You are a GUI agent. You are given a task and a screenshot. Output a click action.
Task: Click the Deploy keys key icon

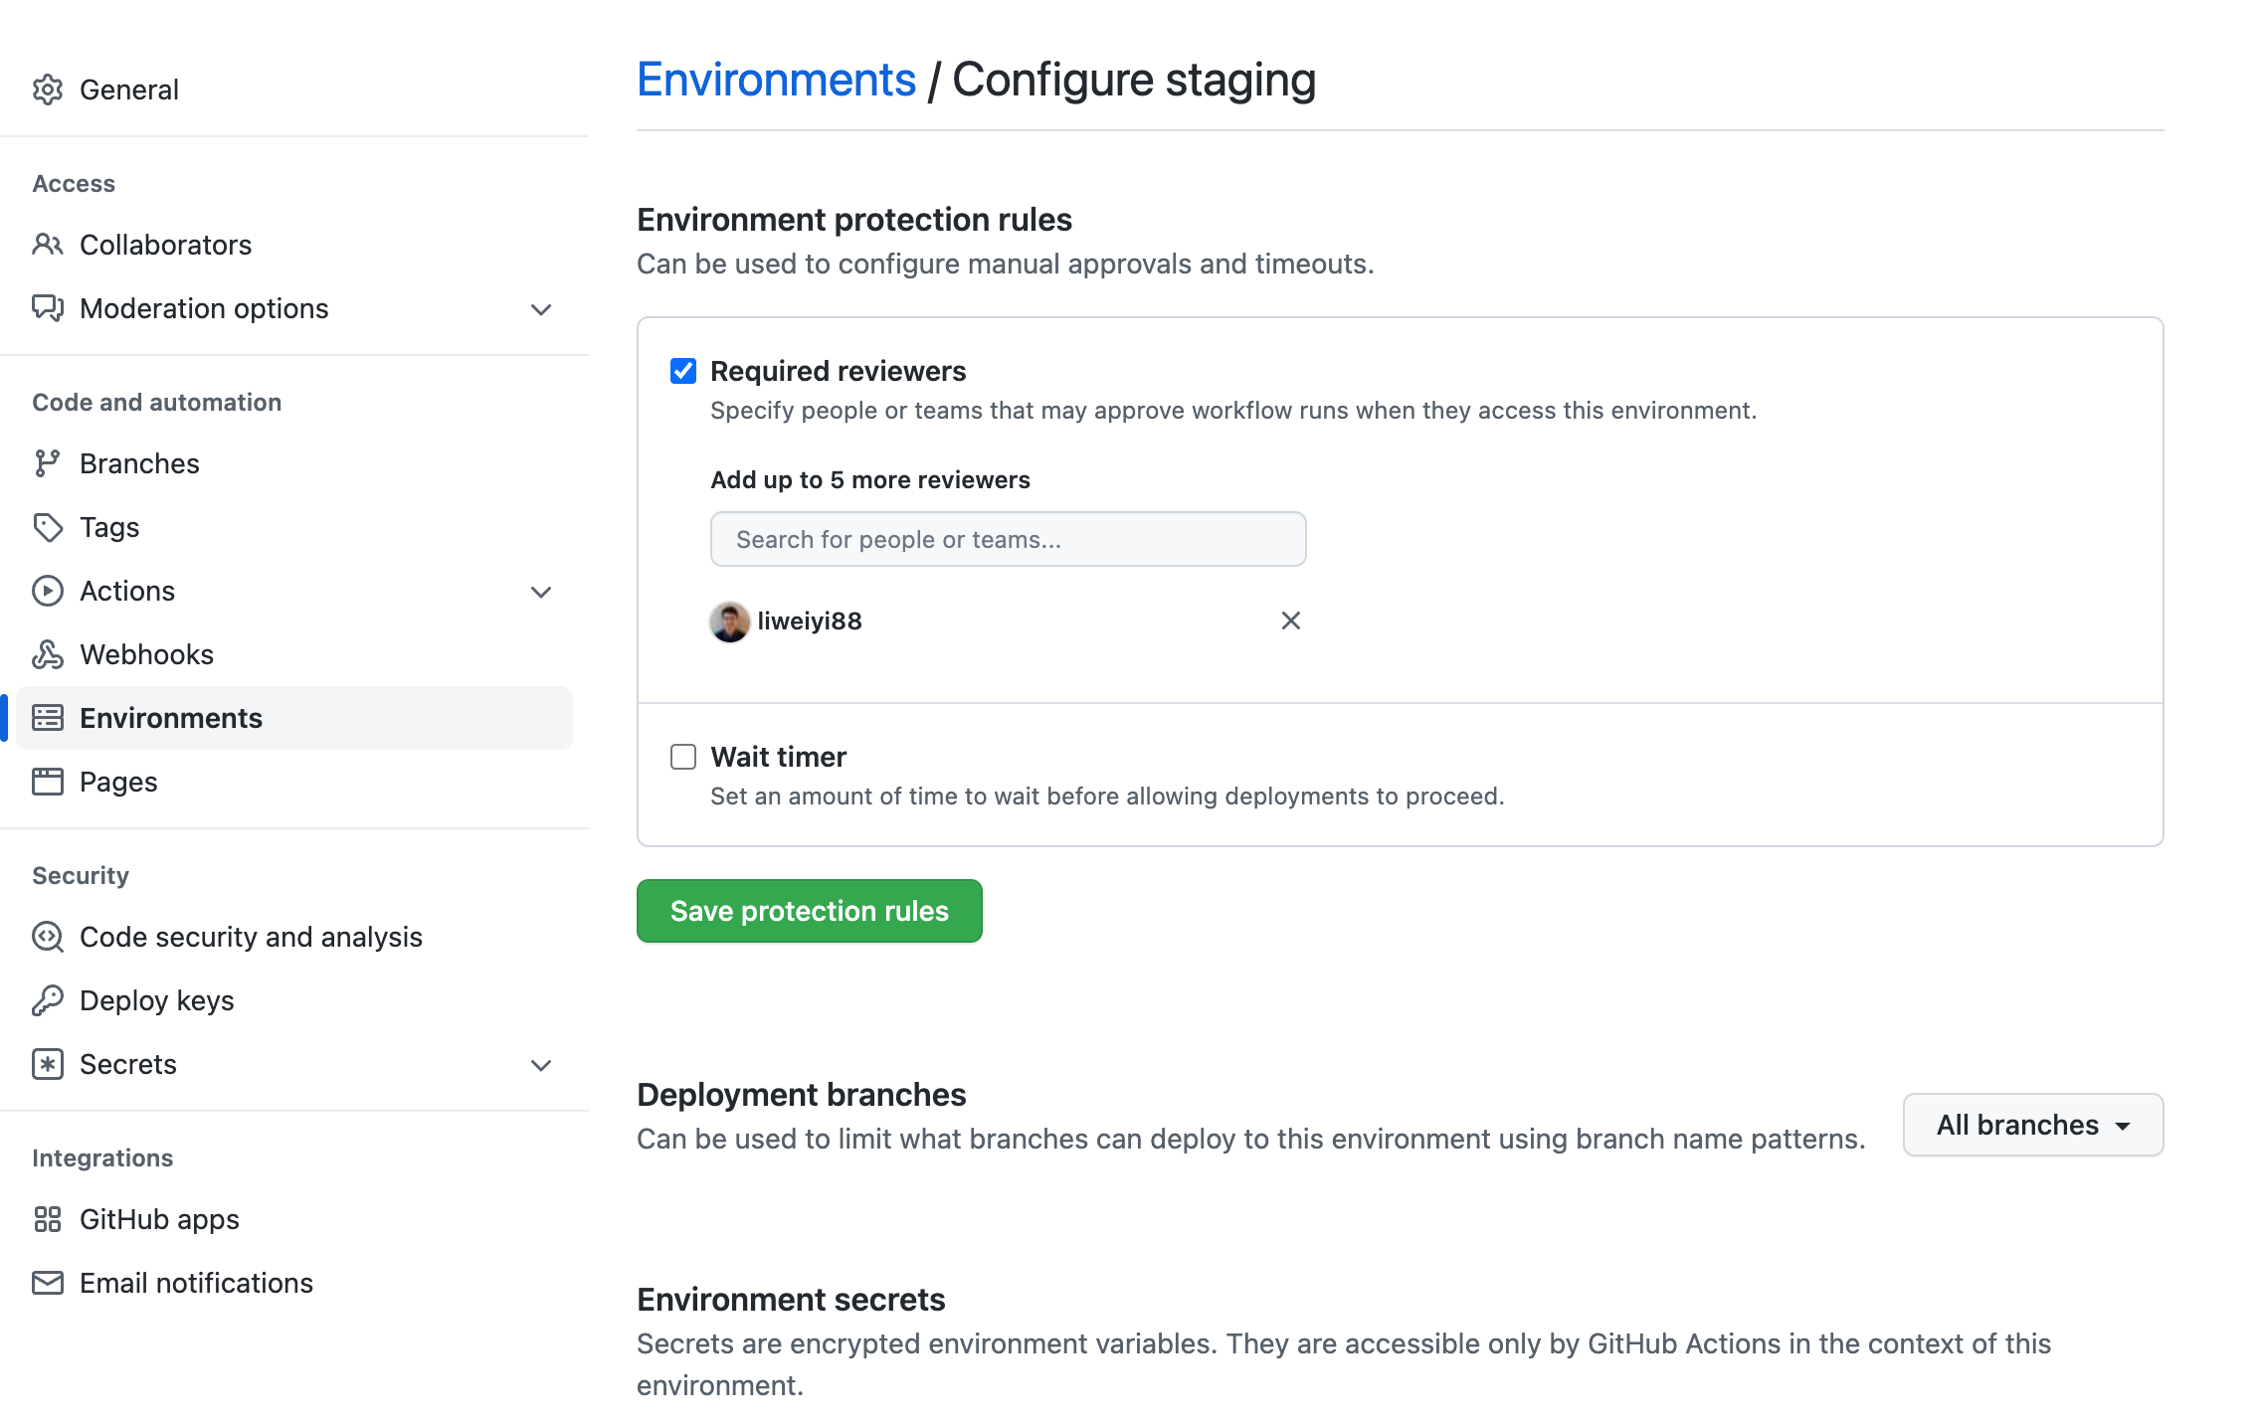(x=47, y=1000)
